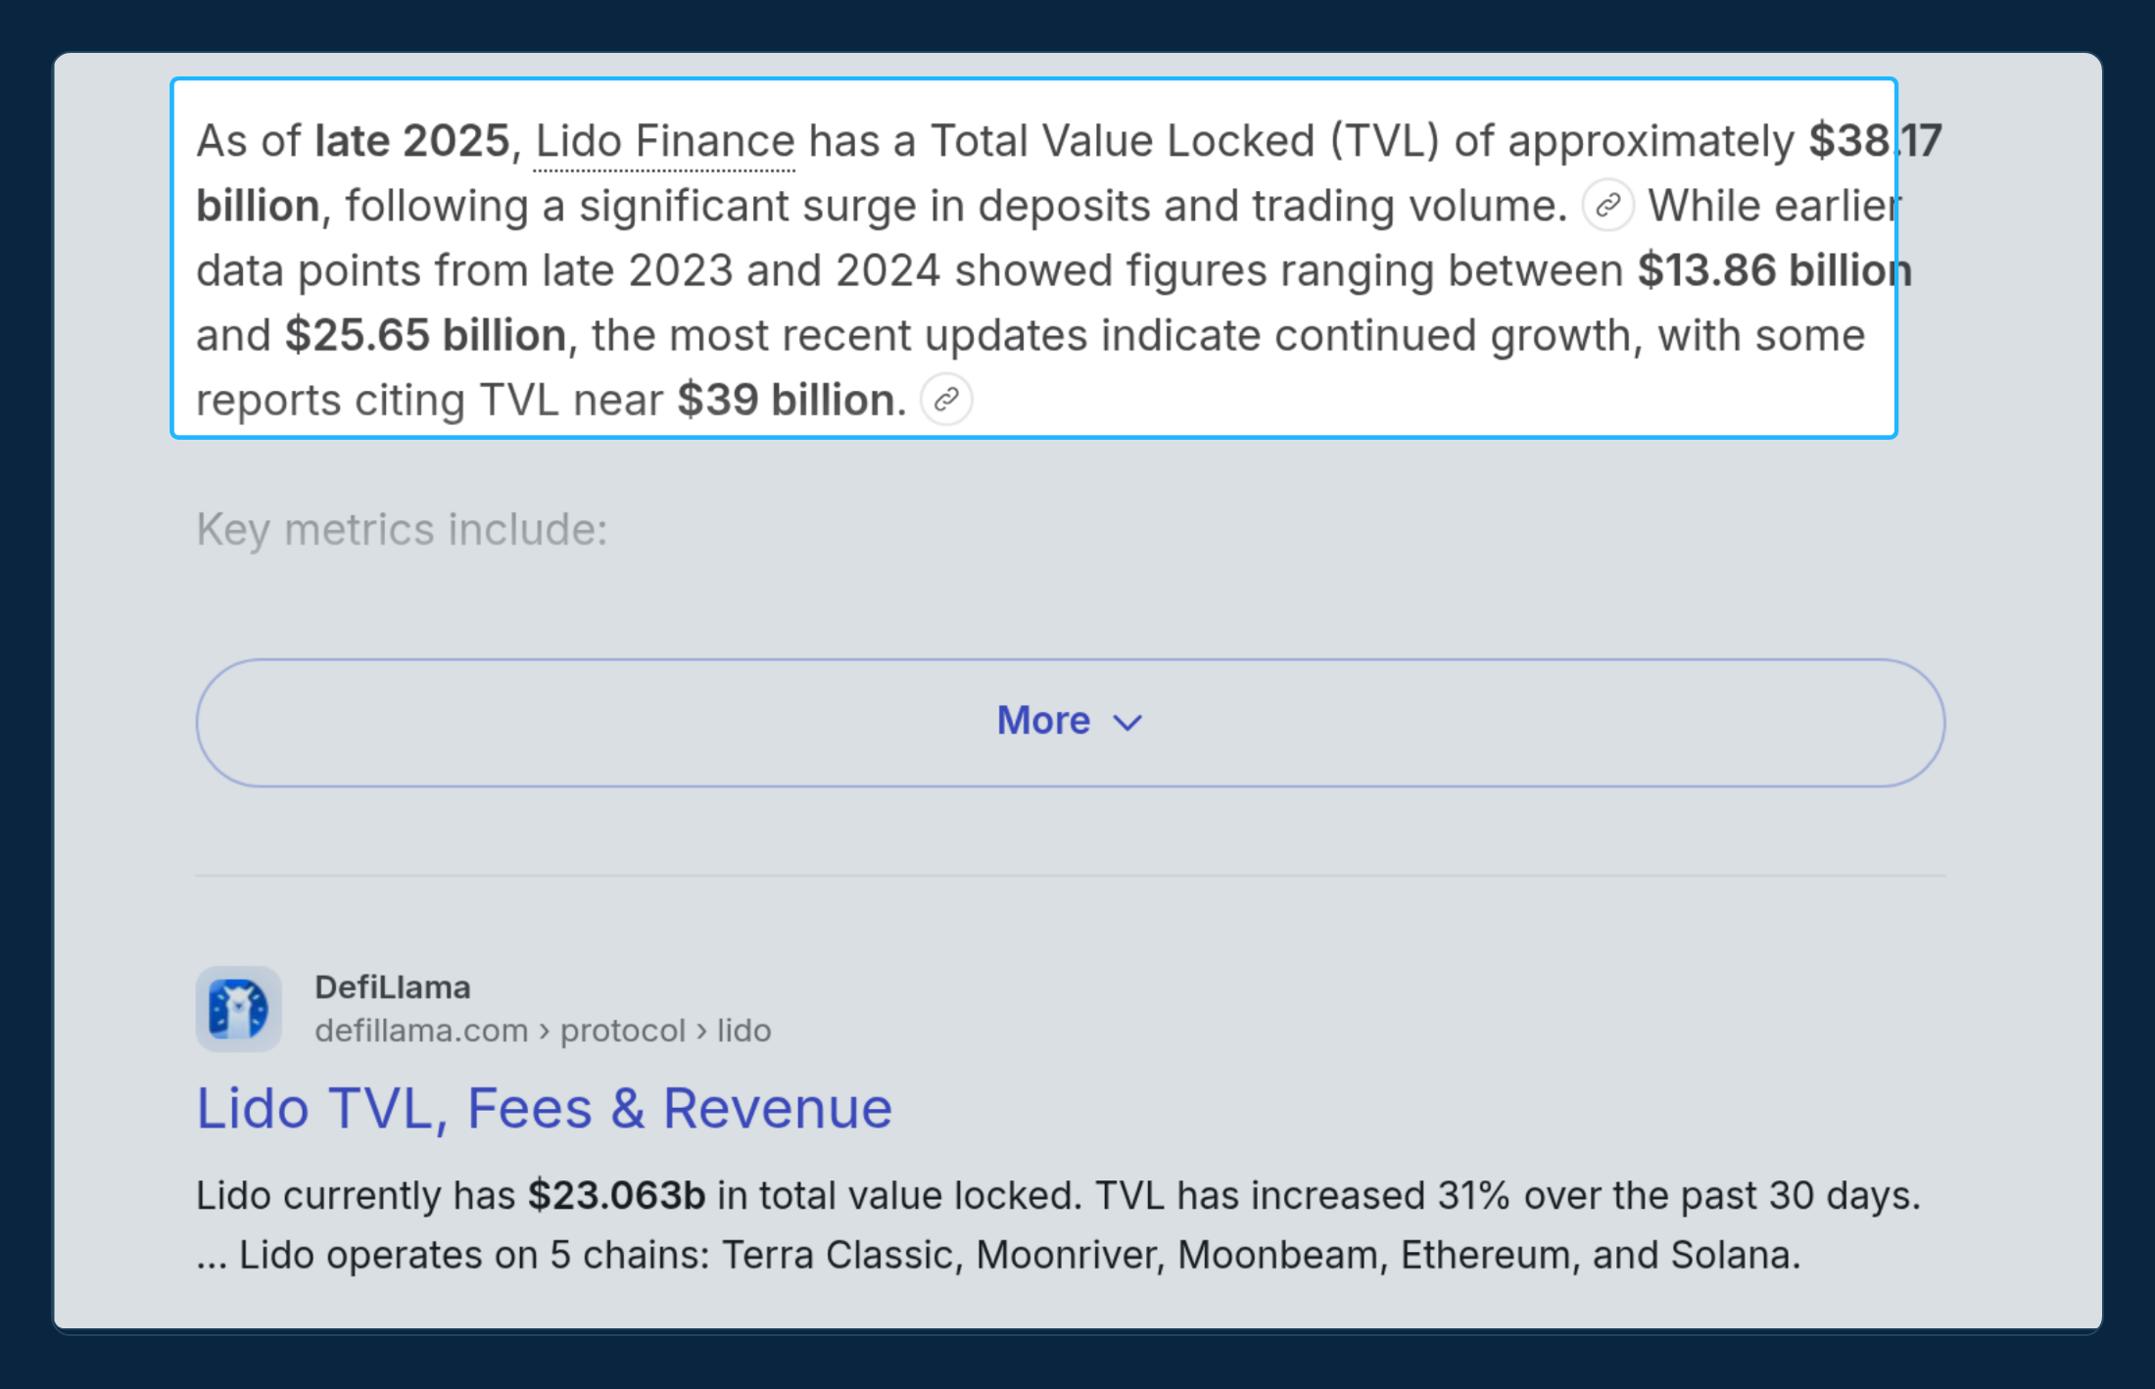Click the snippet text "Lido operates on 5 chains"
The height and width of the screenshot is (1389, 2155).
pos(469,1255)
